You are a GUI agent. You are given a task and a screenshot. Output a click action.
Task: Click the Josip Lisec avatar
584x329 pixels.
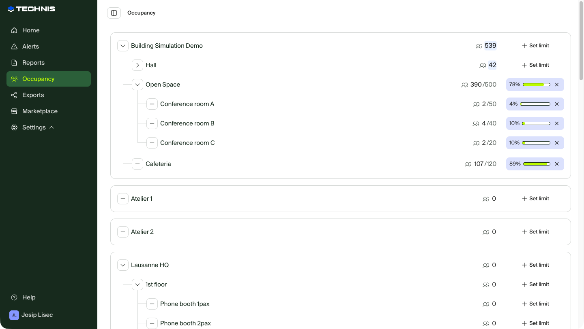(x=14, y=315)
